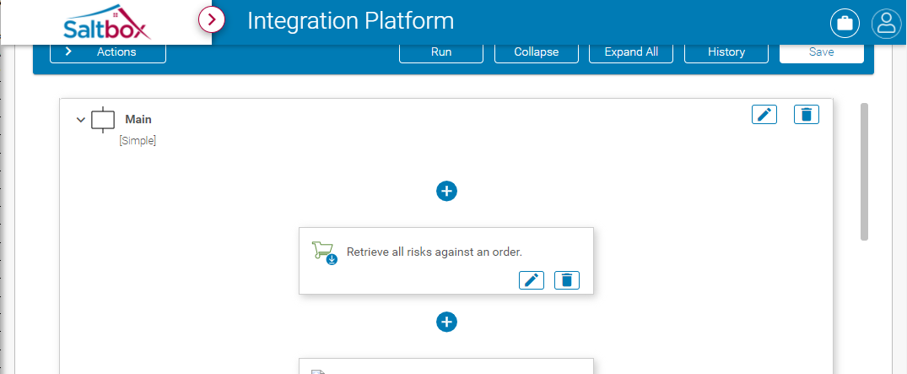This screenshot has width=907, height=374.
Task: Click Expand All button
Action: [x=631, y=52]
